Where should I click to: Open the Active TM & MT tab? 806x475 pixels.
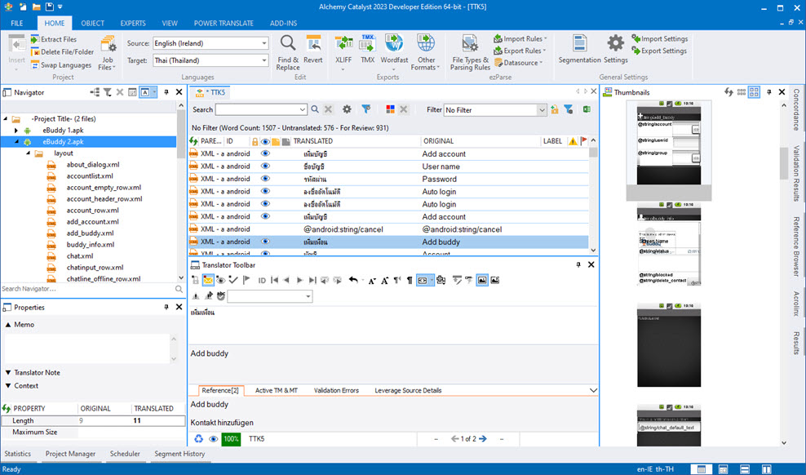(276, 390)
